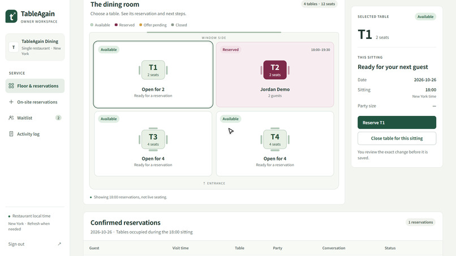Click 'Showing 18:00 reservations, not live seating' note

coord(130,197)
